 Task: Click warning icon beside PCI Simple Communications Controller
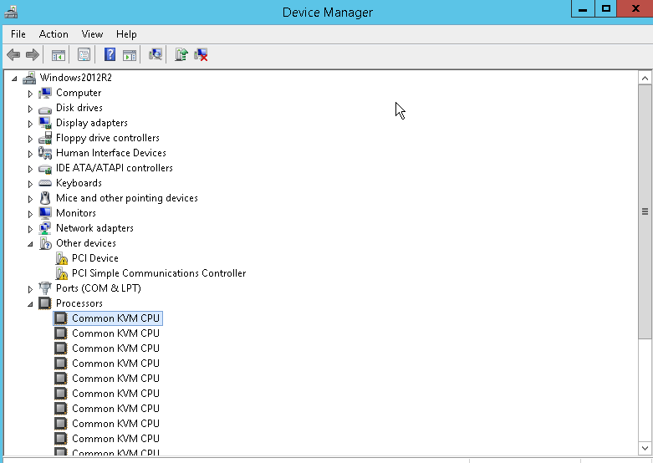61,273
